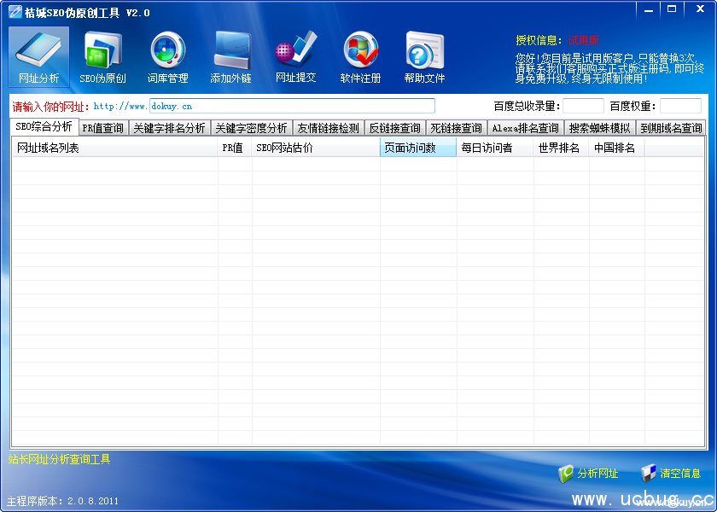Open the Alexa排名查询 tab
Image resolution: width=717 pixels, height=512 pixels.
[525, 128]
